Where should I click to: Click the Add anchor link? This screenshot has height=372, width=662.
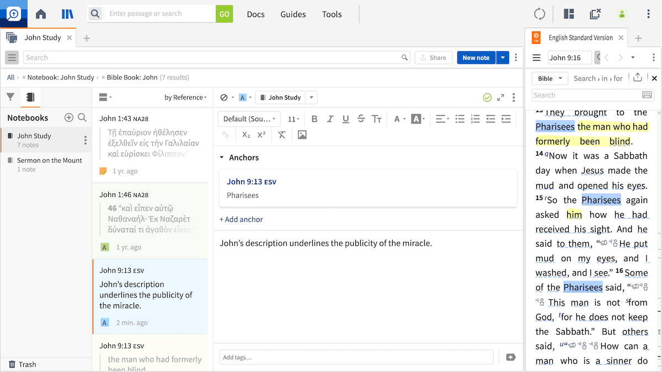coord(241,219)
